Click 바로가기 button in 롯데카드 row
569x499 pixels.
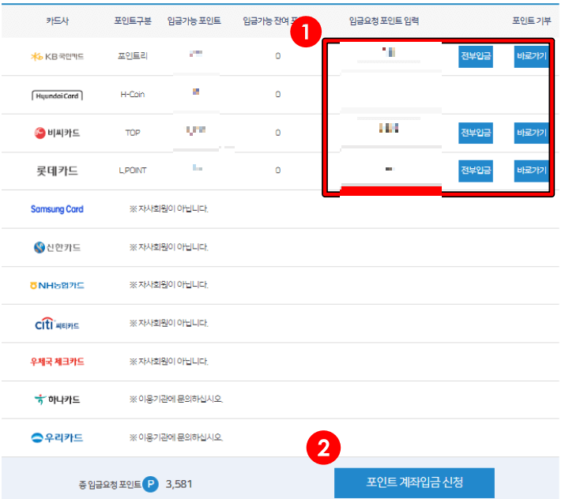click(531, 171)
